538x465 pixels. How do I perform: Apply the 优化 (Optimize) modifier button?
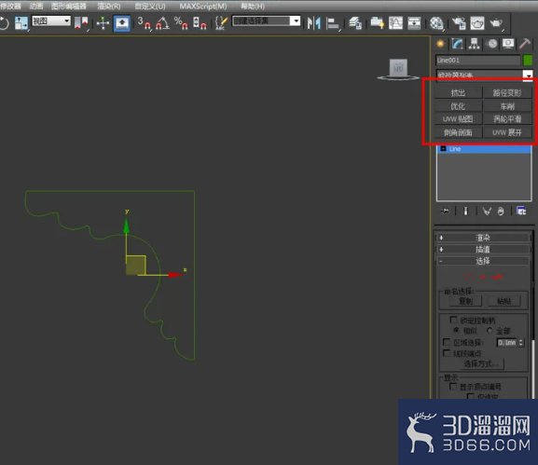tap(458, 106)
